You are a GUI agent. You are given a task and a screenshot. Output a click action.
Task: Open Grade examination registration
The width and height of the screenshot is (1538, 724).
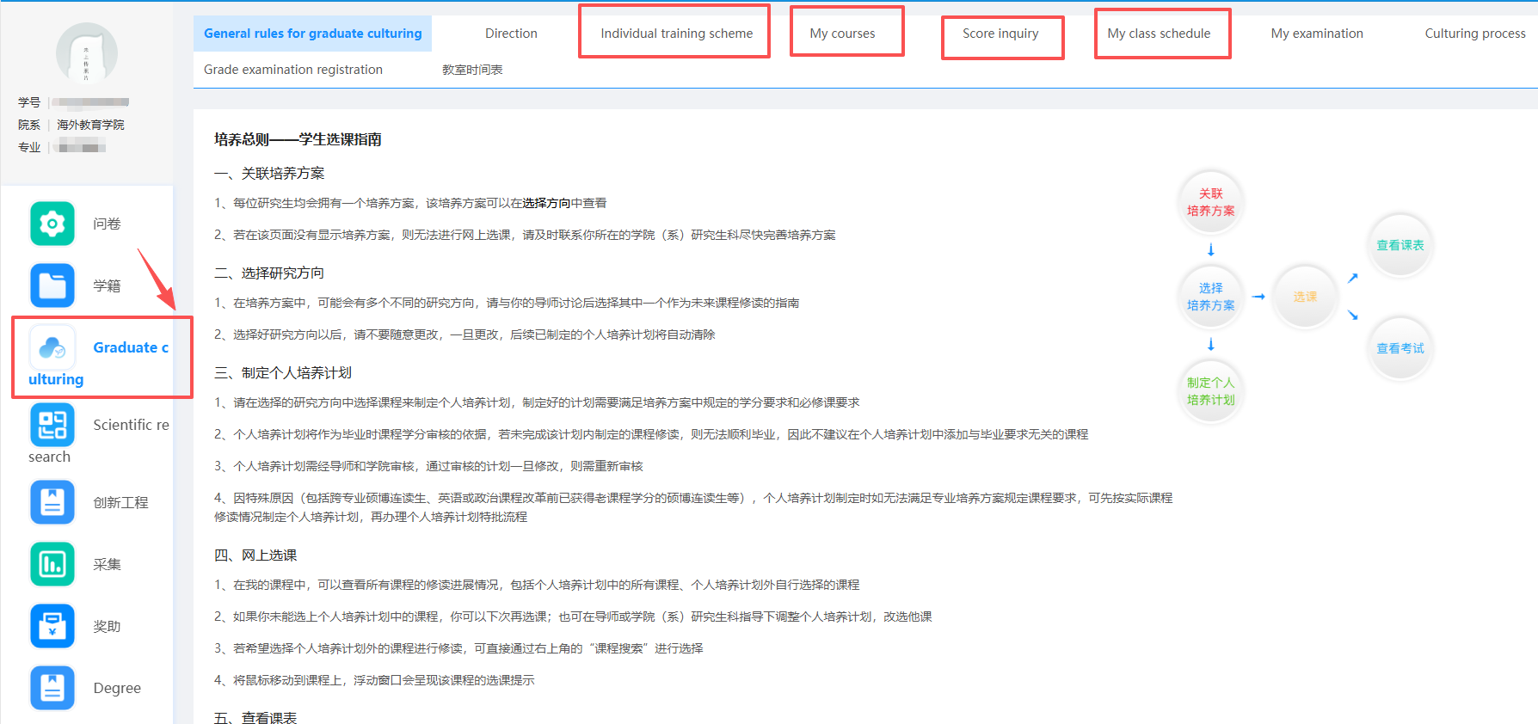[293, 70]
